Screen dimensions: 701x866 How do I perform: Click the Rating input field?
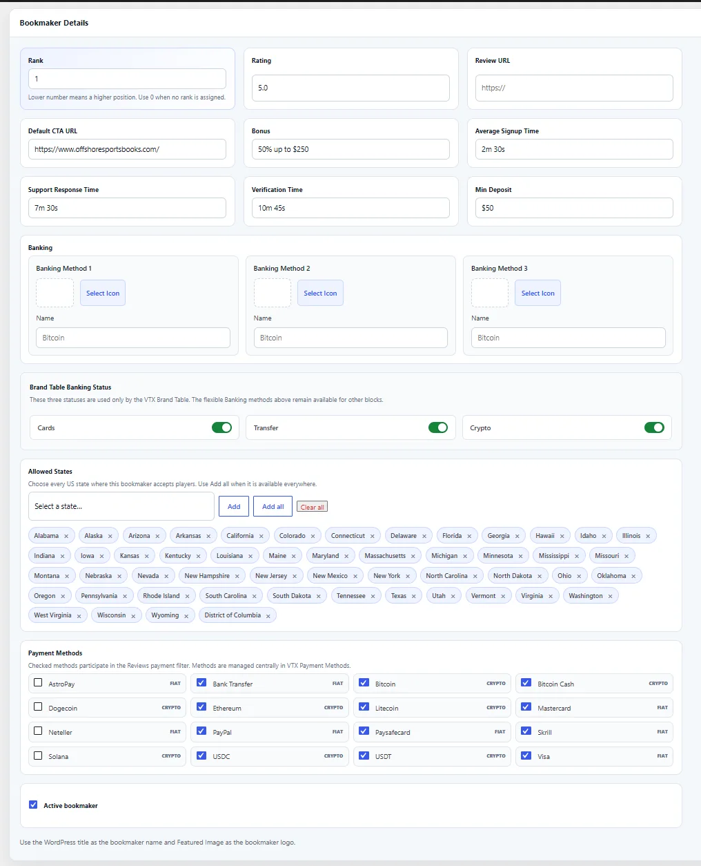click(x=350, y=88)
